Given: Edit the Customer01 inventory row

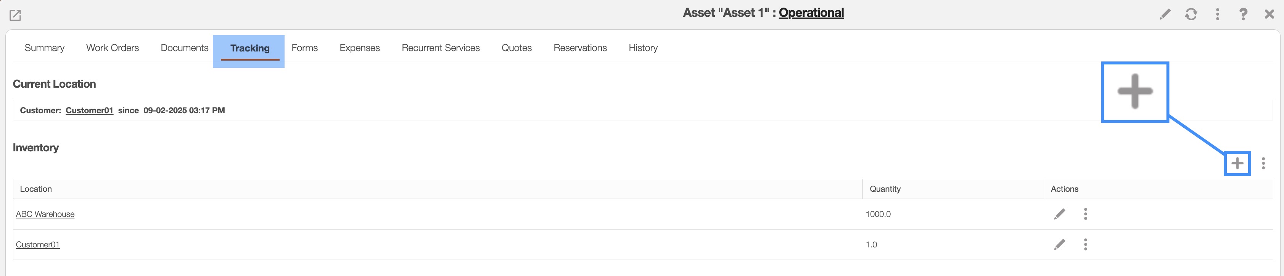Looking at the screenshot, I should tap(1060, 245).
